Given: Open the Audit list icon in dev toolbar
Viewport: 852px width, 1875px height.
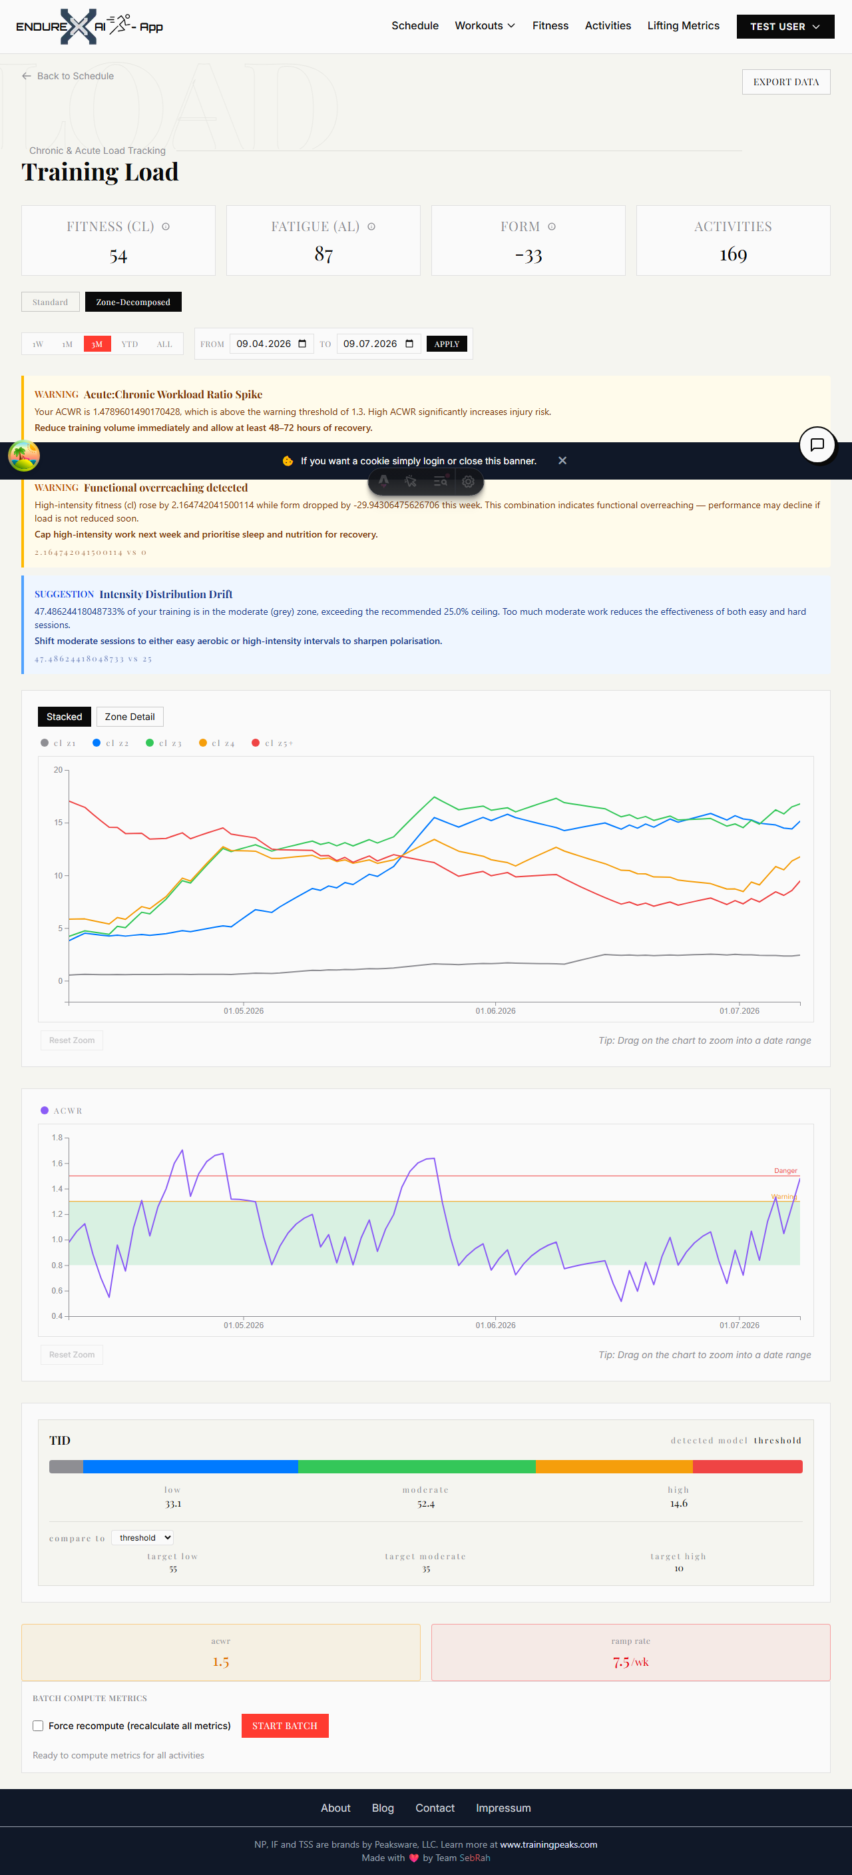Looking at the screenshot, I should [440, 481].
